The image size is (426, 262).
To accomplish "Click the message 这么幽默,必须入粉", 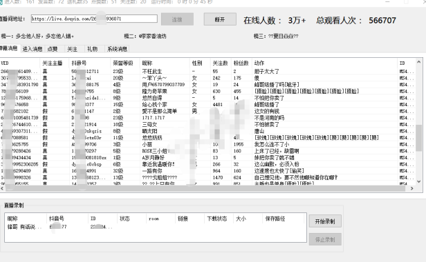I will coord(277,164).
